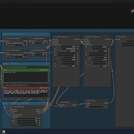Screen dimensions: 134x134
Task: Click the length value field in WanImageToVideo
Action: click(26, 123)
